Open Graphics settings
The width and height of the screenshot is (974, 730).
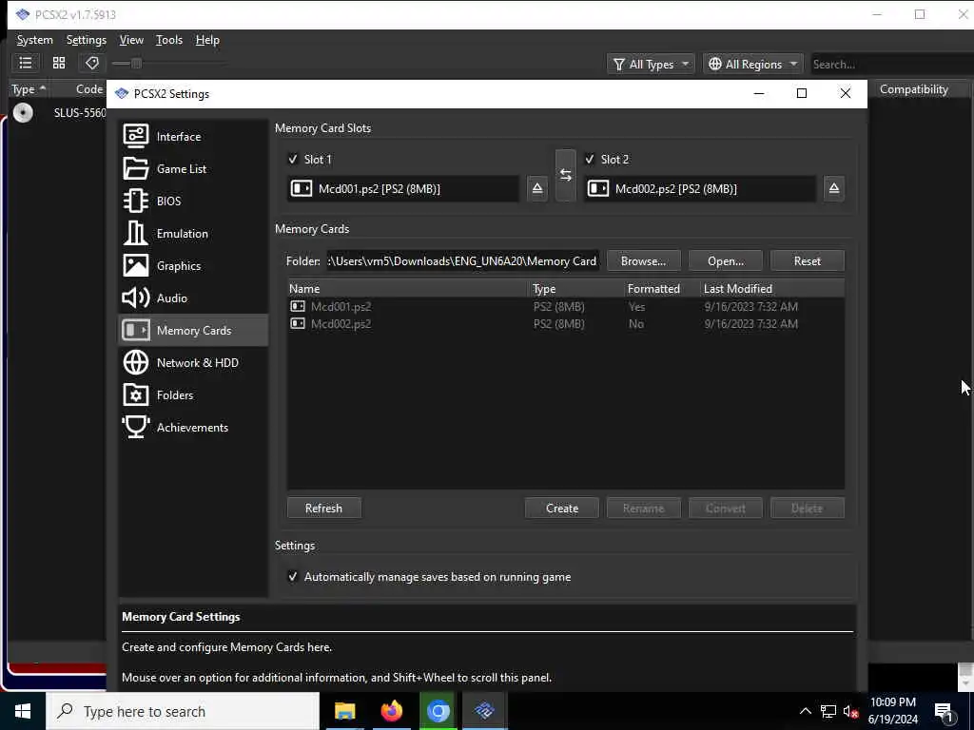193,265
